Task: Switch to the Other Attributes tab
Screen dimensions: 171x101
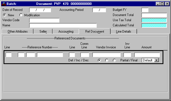Action: click(x=17, y=31)
